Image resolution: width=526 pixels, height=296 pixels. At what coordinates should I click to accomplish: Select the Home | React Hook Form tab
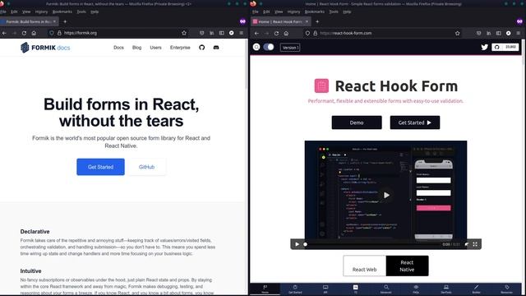pos(280,21)
